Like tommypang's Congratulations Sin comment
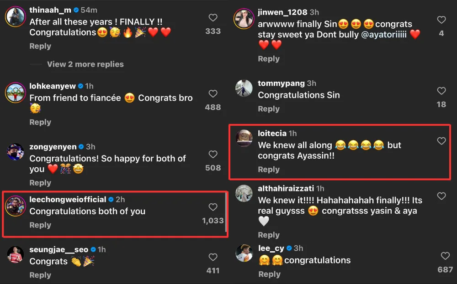457x284 pixels. pos(441,91)
